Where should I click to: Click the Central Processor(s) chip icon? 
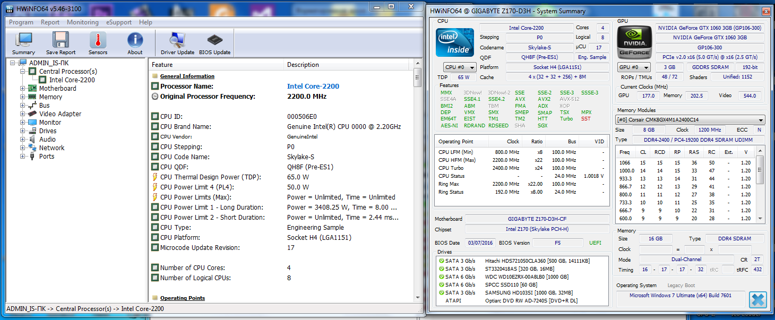pyautogui.click(x=32, y=72)
